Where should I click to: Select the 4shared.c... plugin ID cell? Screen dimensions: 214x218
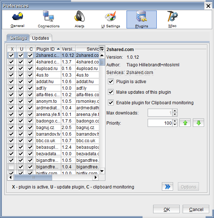tap(48, 62)
